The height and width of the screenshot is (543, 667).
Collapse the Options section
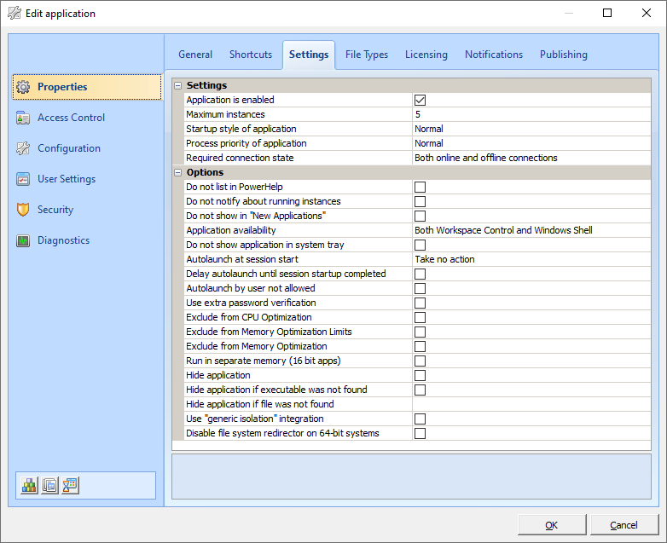pyautogui.click(x=177, y=172)
